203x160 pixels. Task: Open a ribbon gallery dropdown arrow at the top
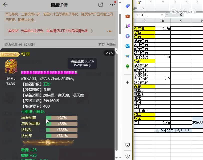151,2
